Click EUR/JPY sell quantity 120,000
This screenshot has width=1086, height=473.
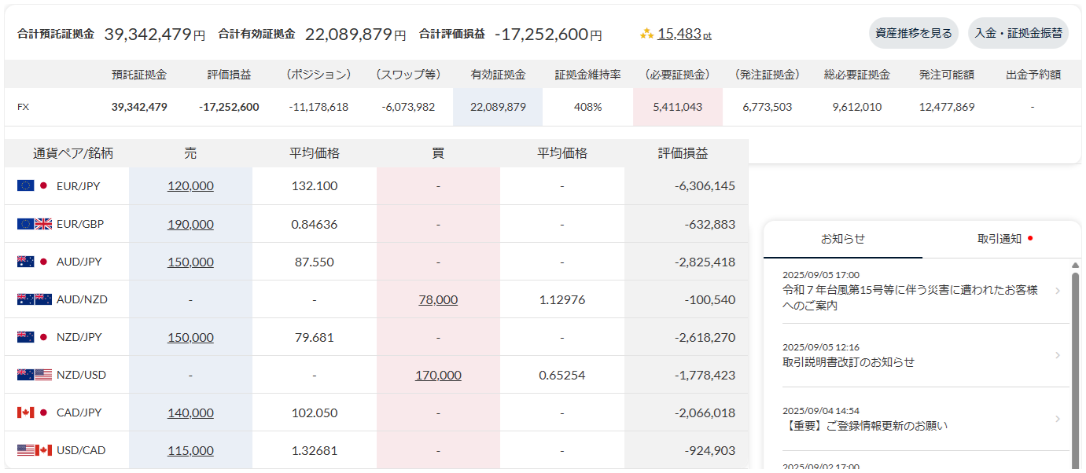point(190,186)
